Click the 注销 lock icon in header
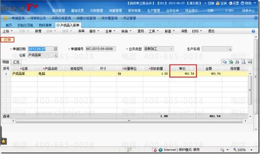The height and width of the screenshot is (154, 260). [218, 3]
